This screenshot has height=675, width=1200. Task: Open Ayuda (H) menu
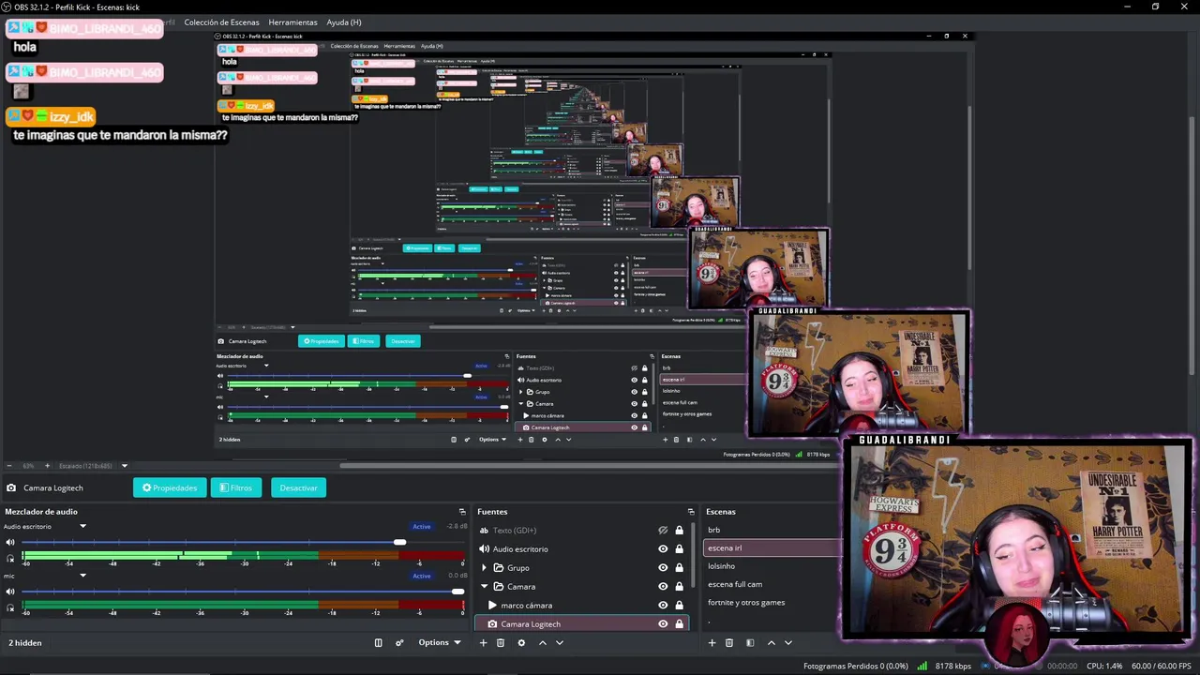(343, 22)
